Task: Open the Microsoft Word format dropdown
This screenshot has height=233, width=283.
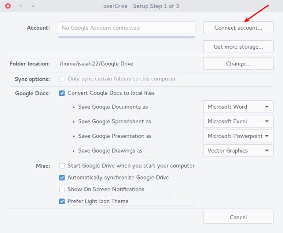Action: pos(238,107)
